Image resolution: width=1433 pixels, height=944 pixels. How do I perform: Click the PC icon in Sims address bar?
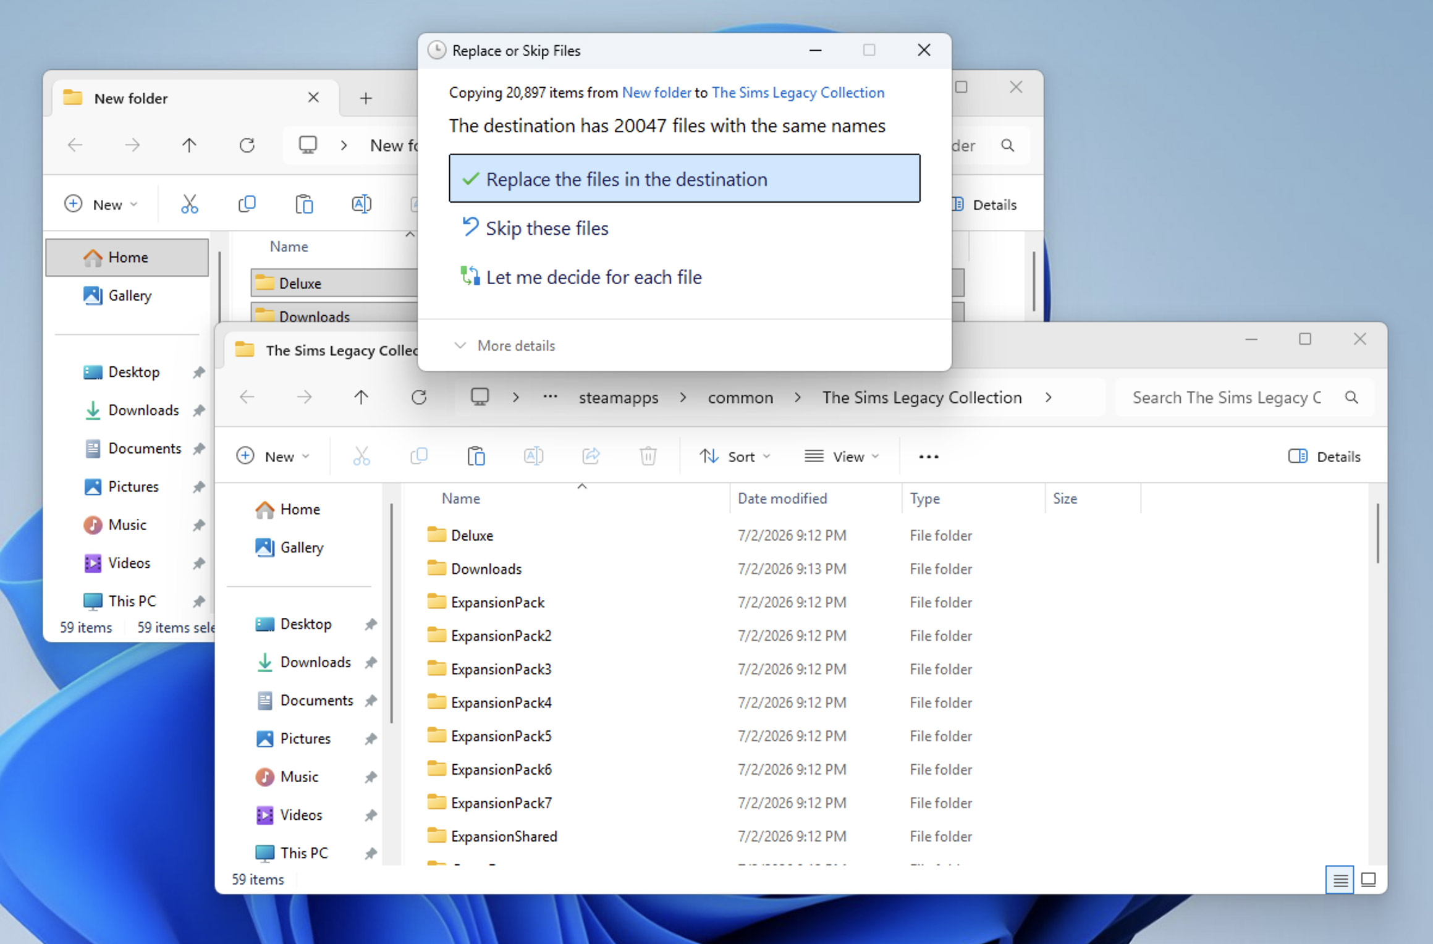tap(480, 397)
